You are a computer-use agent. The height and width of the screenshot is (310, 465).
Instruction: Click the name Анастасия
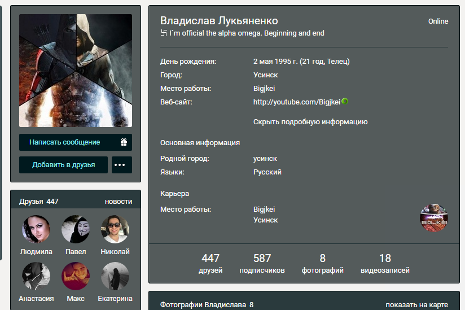[36, 299]
